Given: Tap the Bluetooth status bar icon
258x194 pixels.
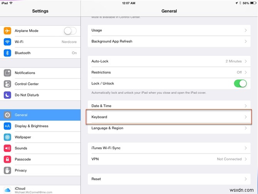Looking at the screenshot, I should (240, 3).
